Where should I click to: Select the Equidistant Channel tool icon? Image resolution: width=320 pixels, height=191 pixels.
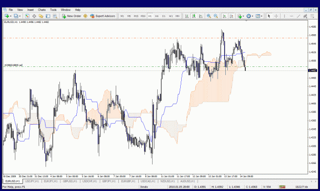(x=305, y=16)
